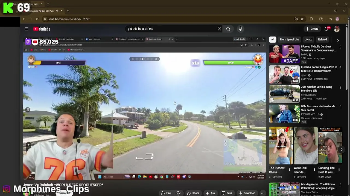Image resolution: width=350 pixels, height=196 pixels.
Task: Click the GeoGuessr compass bar
Action: click(x=144, y=59)
